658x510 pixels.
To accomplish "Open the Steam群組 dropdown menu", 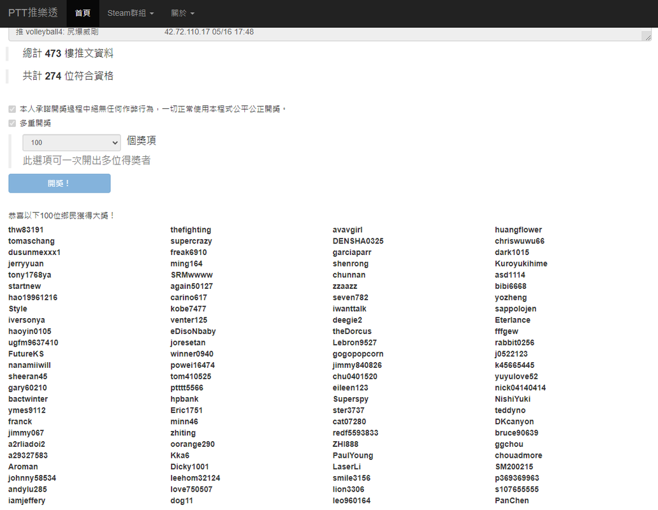I will pyautogui.click(x=131, y=13).
